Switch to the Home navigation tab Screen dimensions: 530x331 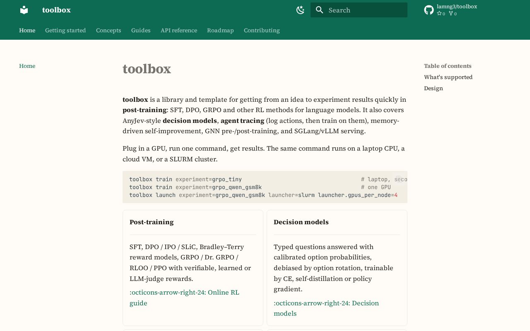[27, 30]
